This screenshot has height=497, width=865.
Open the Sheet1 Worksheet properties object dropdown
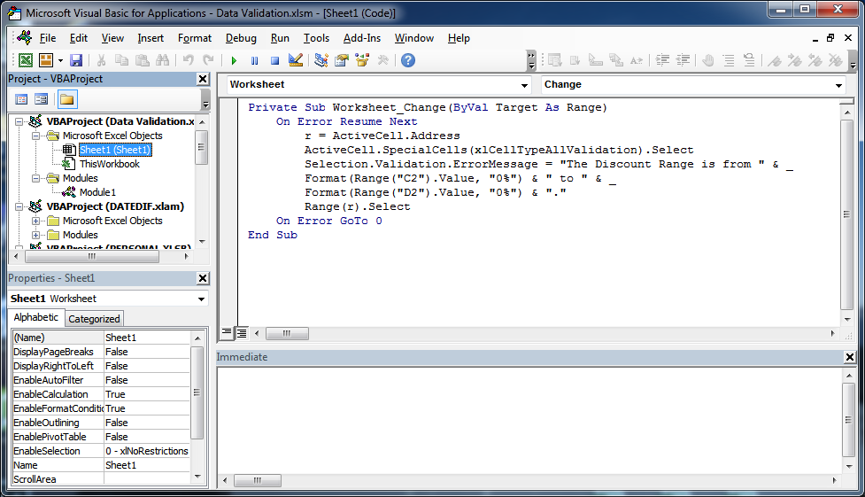click(x=201, y=299)
